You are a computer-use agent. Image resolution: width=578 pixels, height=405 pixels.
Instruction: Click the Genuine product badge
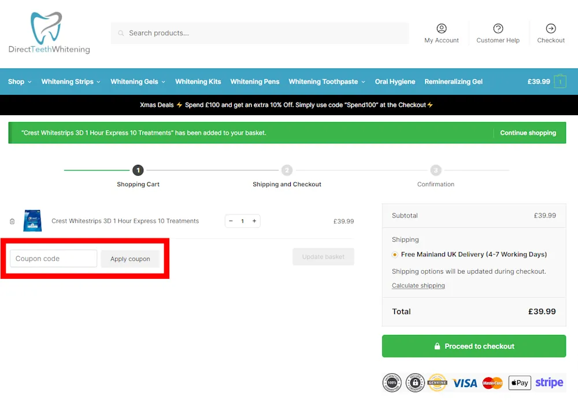(438, 382)
